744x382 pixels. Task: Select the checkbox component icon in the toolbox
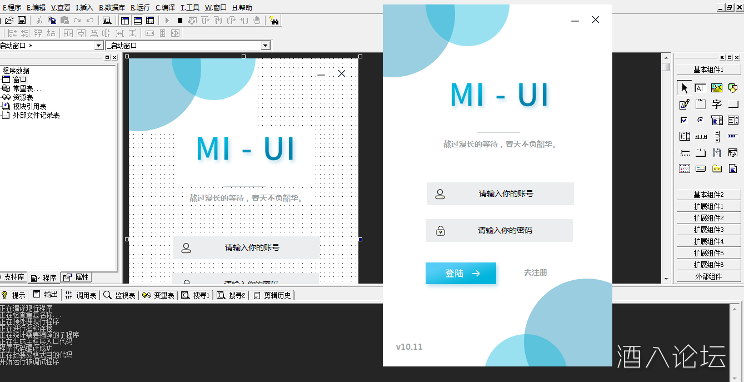click(684, 120)
